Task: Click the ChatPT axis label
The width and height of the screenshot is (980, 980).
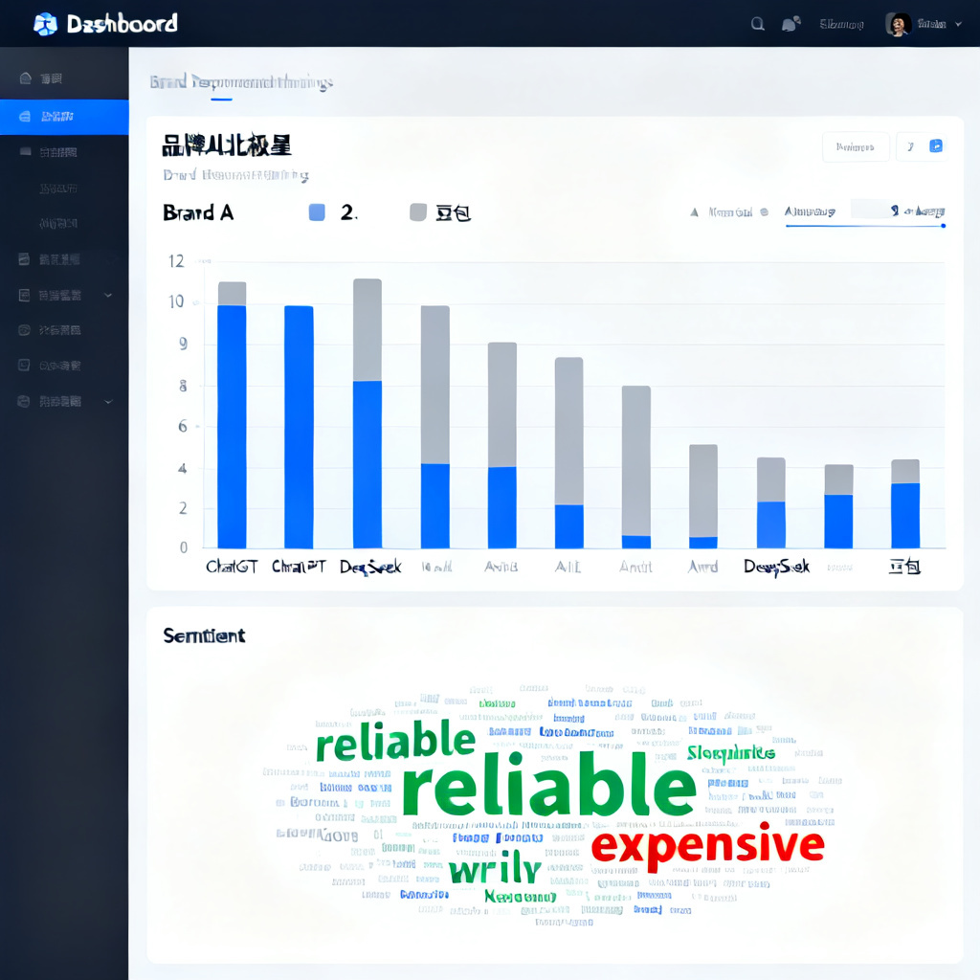Action: click(299, 567)
